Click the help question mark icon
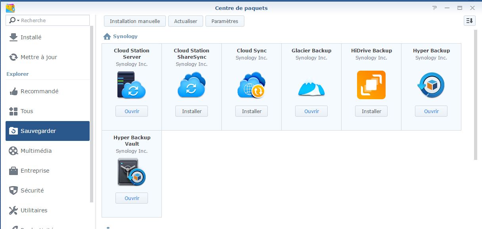 (x=435, y=8)
